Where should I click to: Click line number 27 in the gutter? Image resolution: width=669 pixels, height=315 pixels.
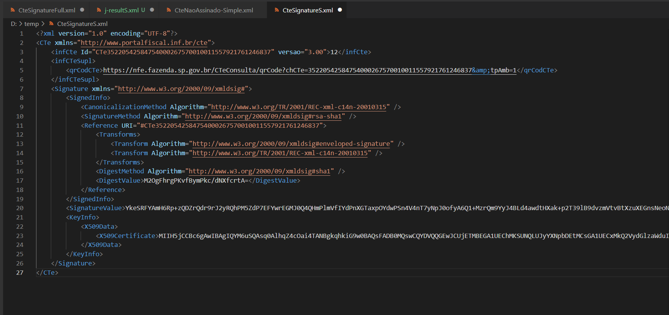20,273
